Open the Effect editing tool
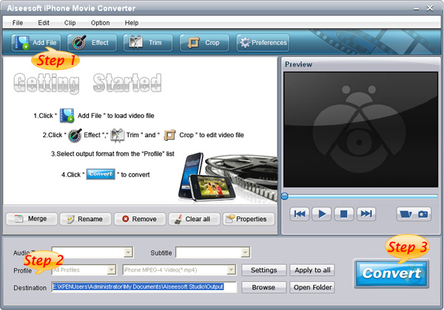Screen dimensions: 444x310 click(92, 42)
